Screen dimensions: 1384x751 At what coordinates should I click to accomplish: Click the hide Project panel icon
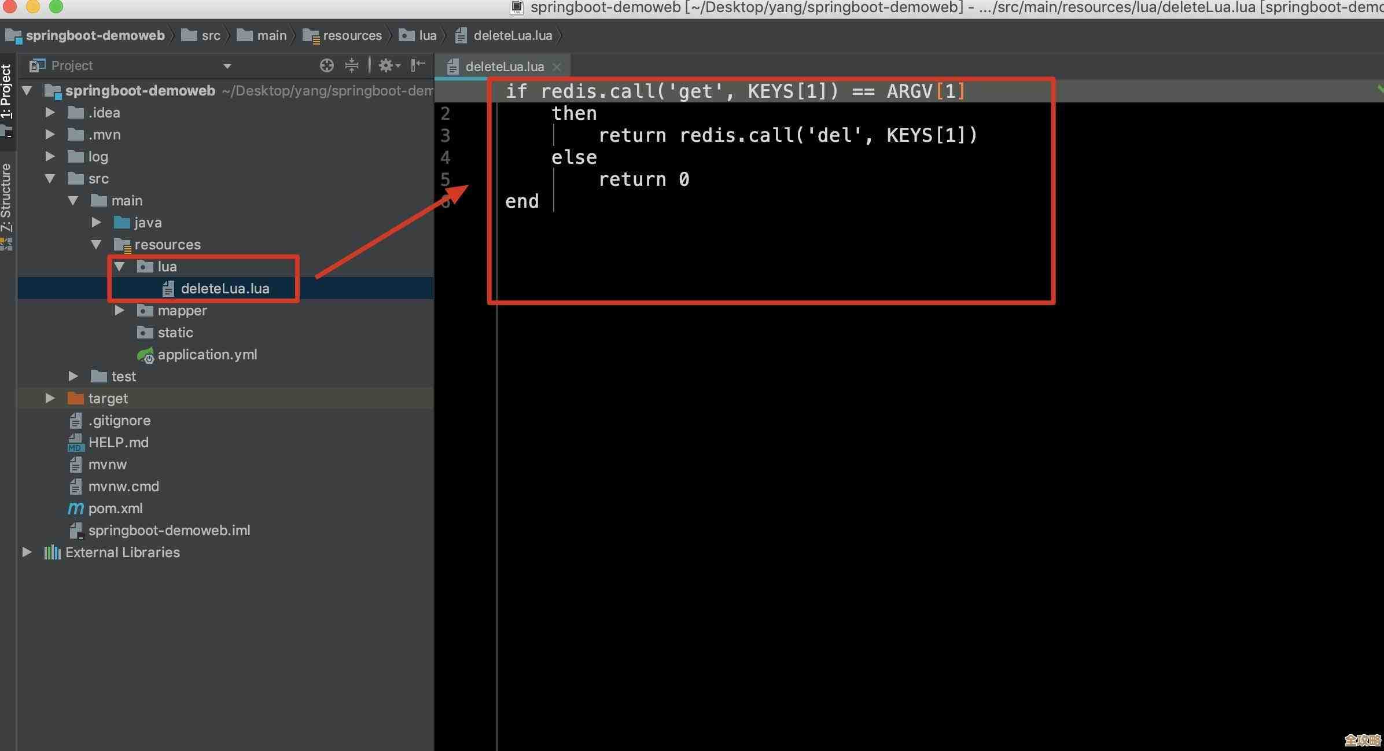coord(418,65)
